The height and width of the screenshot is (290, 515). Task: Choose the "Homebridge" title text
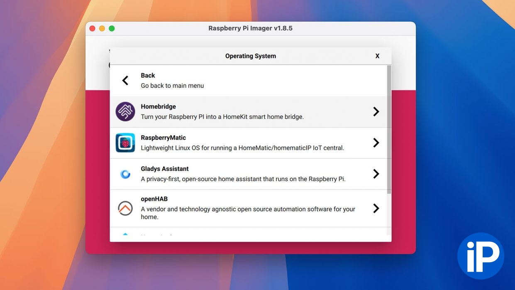(158, 107)
